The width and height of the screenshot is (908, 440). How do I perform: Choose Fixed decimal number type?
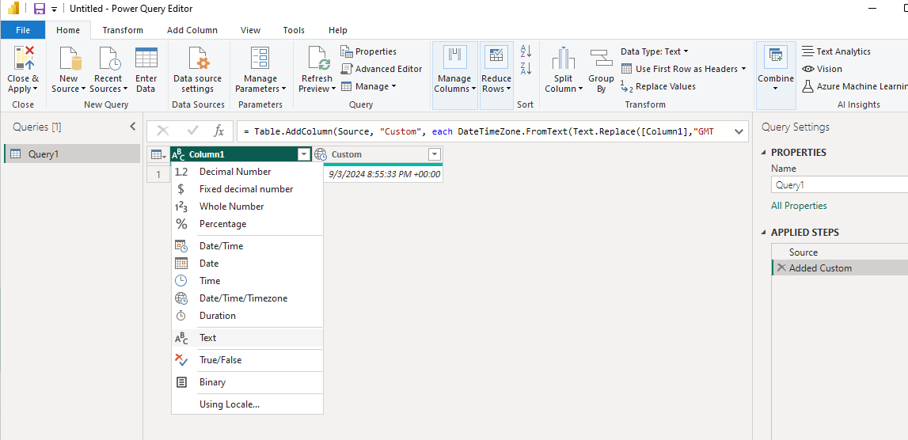(247, 188)
